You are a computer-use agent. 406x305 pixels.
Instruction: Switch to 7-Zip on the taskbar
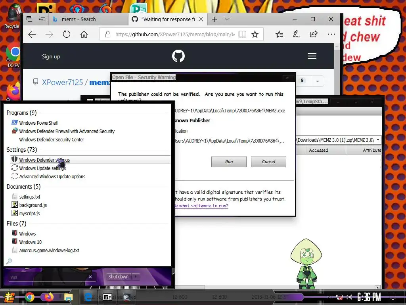click(x=107, y=297)
